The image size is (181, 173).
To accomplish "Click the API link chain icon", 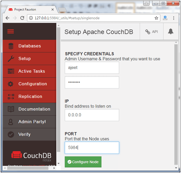I will 148,32.
